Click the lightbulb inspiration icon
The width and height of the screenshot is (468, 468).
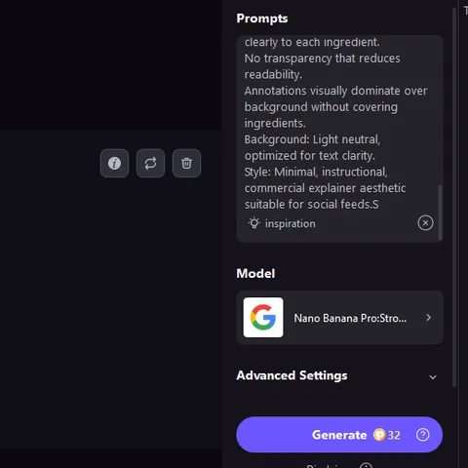(254, 223)
